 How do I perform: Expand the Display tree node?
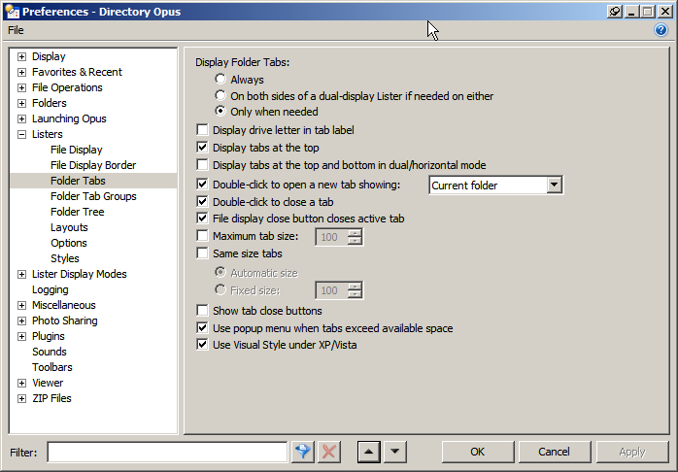click(x=21, y=56)
